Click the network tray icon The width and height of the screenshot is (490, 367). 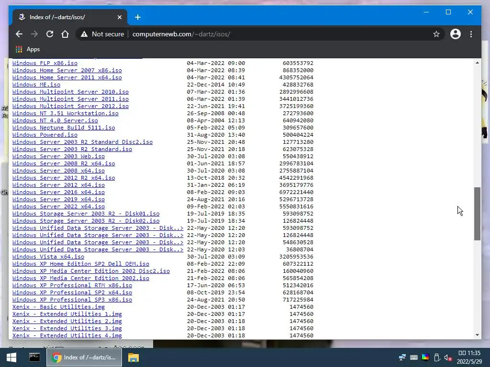pos(402,357)
